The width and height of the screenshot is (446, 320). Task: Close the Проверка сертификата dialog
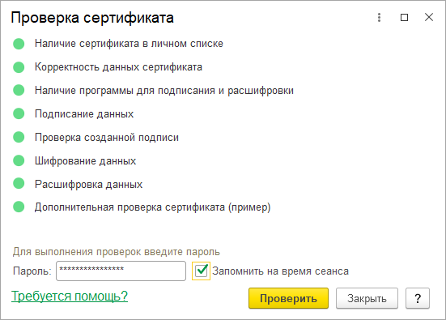pos(429,17)
